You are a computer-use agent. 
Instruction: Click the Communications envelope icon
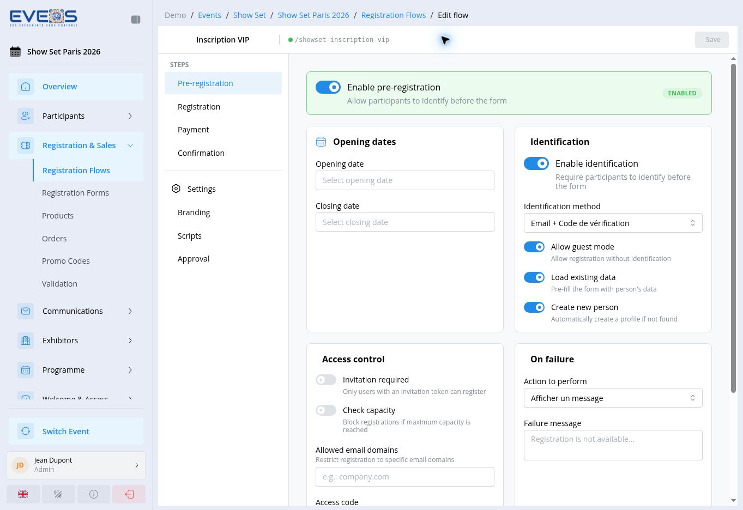tap(26, 311)
